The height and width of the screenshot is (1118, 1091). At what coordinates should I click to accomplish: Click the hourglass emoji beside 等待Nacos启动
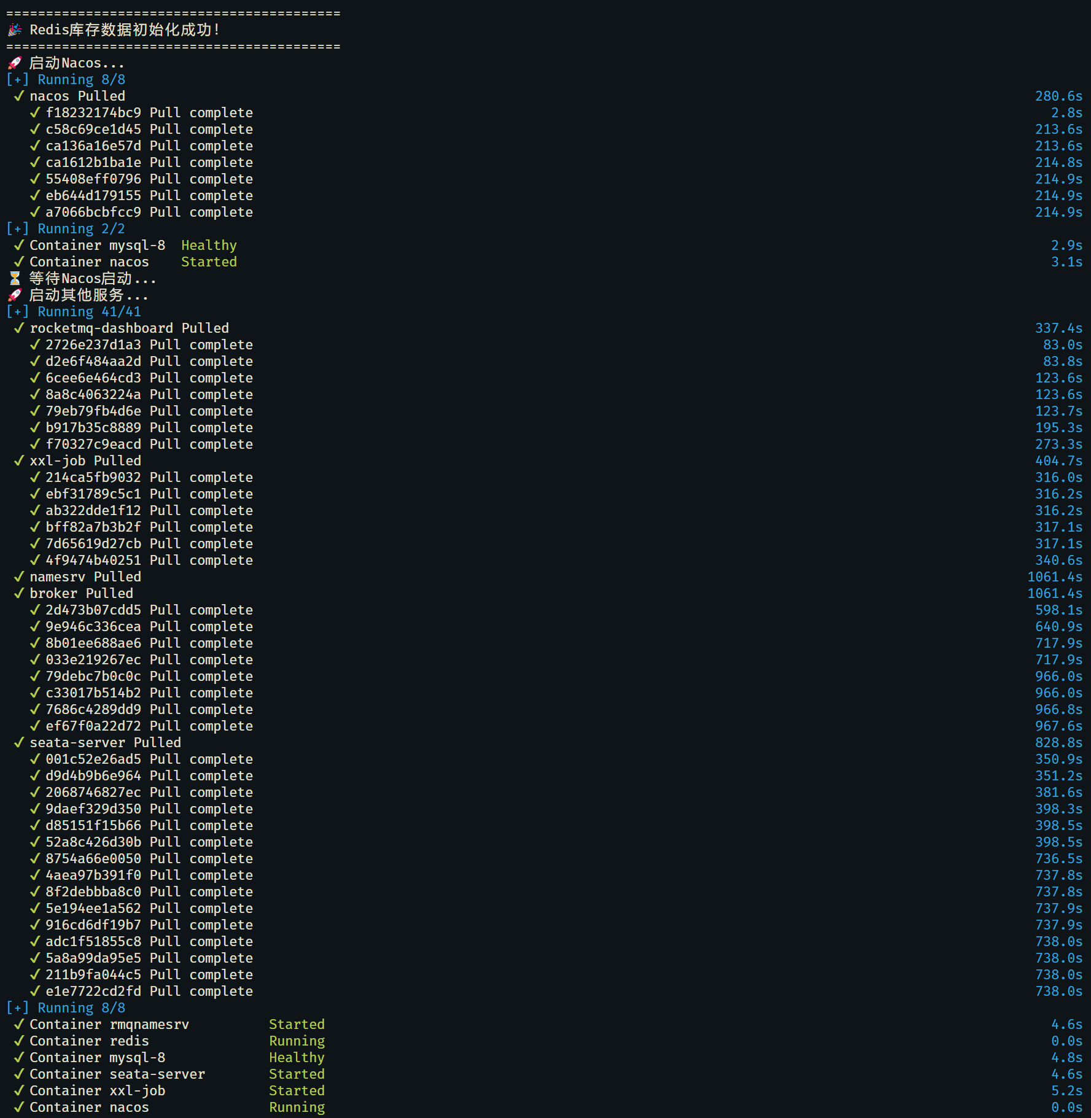coord(15,278)
